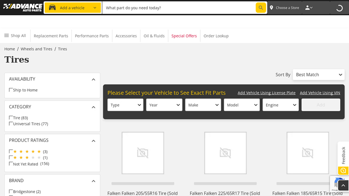
Task: Open the Add a vehicle dropdown
Action: (x=72, y=8)
